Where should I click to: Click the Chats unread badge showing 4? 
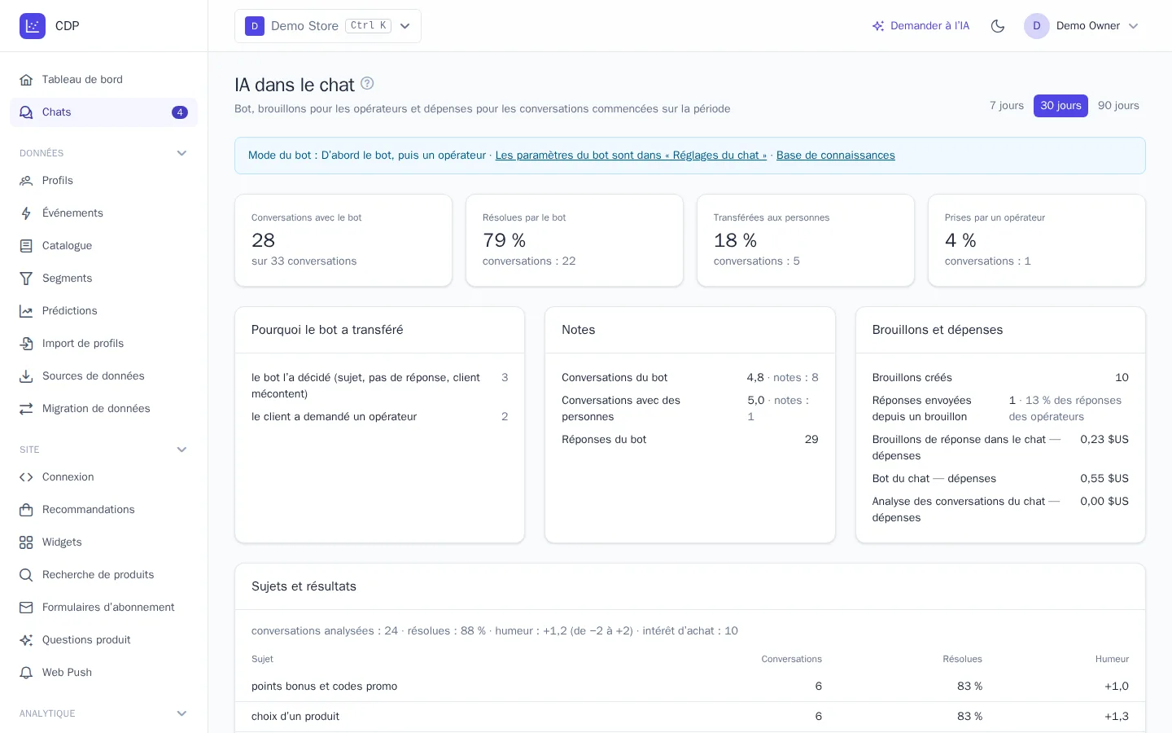point(180,112)
